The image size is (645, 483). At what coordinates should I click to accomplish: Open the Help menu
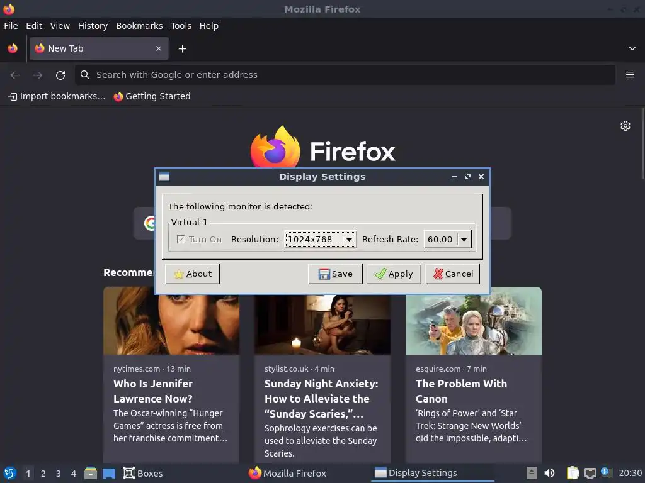tap(209, 26)
